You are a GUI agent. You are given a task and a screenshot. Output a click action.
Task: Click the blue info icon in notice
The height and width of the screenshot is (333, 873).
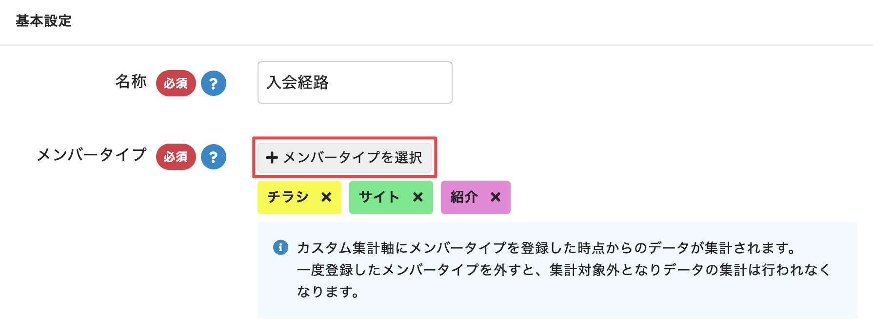(x=280, y=247)
